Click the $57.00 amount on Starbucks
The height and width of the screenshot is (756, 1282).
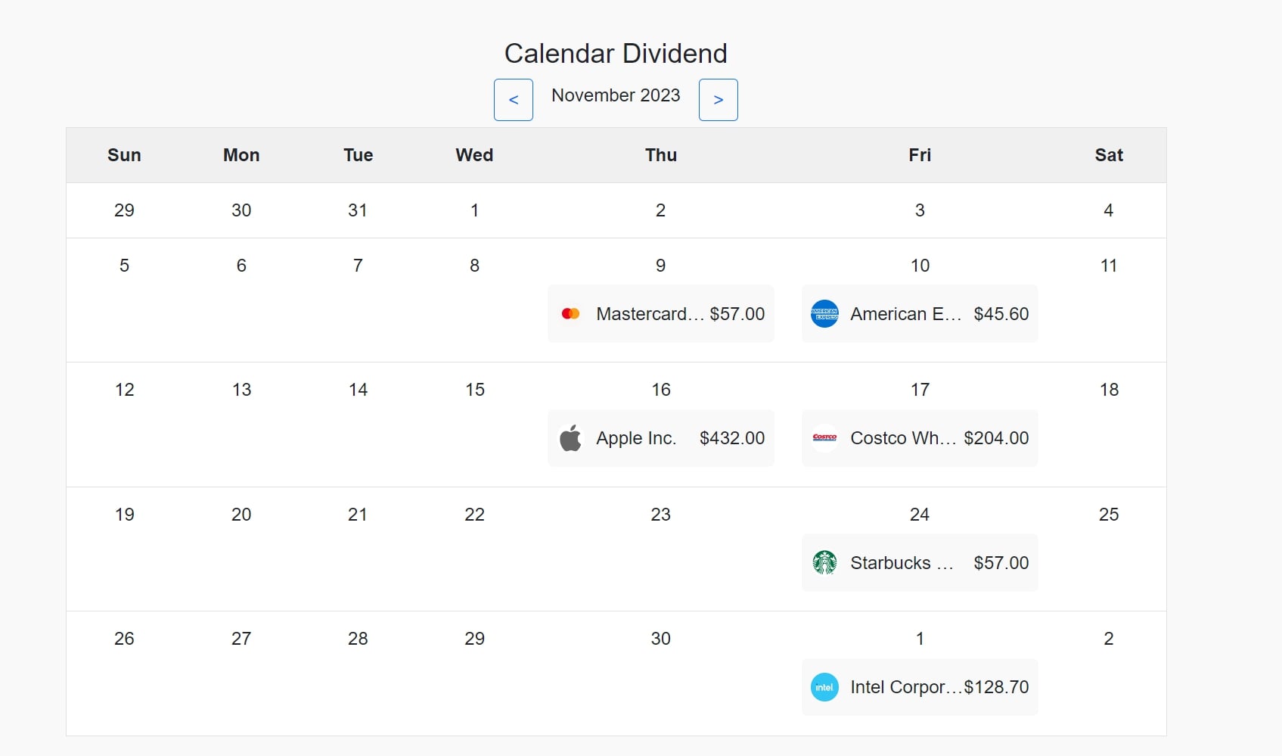(x=1001, y=562)
